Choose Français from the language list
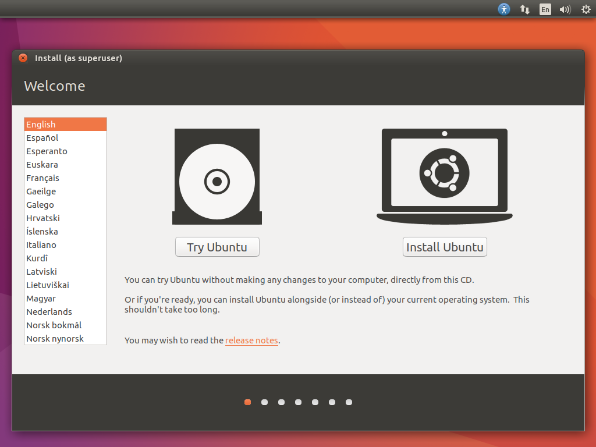Screen dimensions: 596x447 pyautogui.click(x=42, y=178)
